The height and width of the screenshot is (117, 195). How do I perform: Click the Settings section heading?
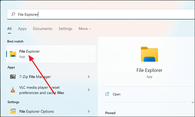pyautogui.click(x=13, y=102)
